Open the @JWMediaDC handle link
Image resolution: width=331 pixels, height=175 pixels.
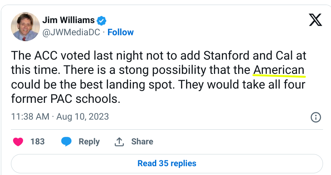[x=71, y=32]
